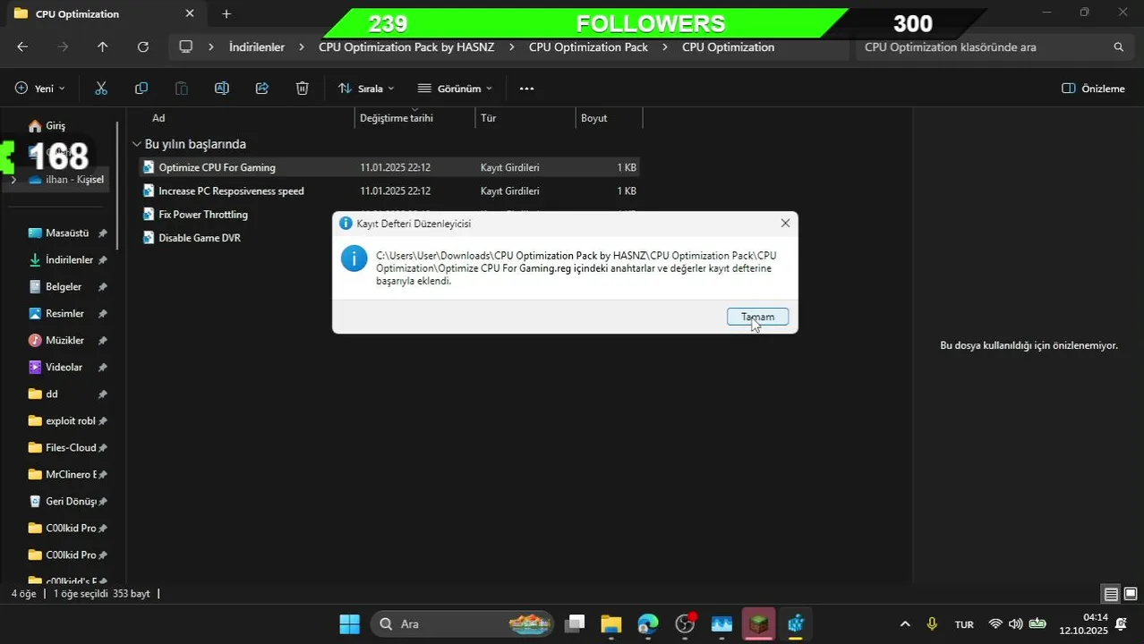The image size is (1144, 644).
Task: Open Resimler in the sidebar
Action: [64, 314]
